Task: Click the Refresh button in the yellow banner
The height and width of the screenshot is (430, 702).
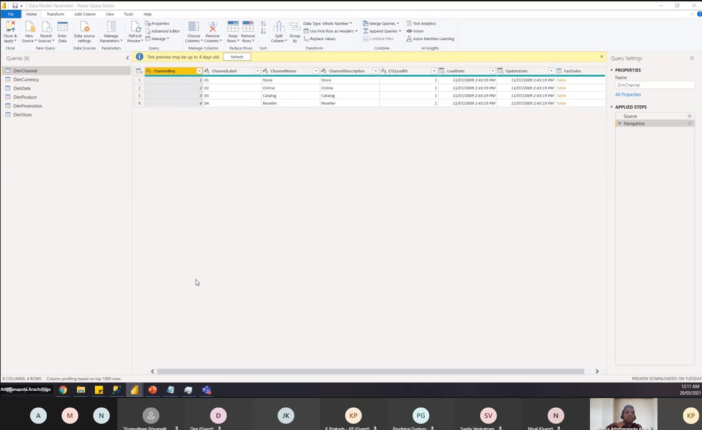Action: point(237,57)
